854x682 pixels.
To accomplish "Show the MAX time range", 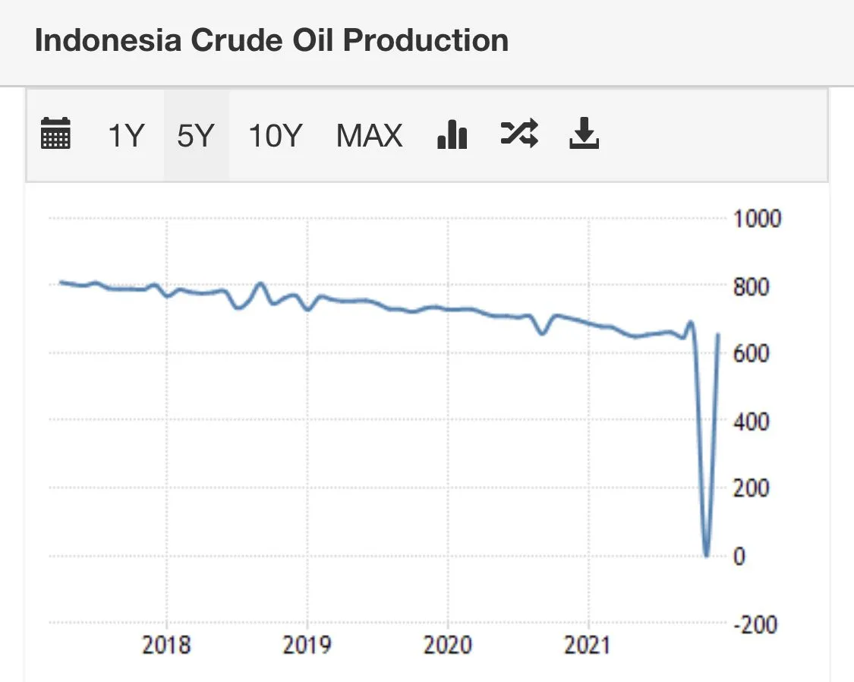I will (x=370, y=136).
